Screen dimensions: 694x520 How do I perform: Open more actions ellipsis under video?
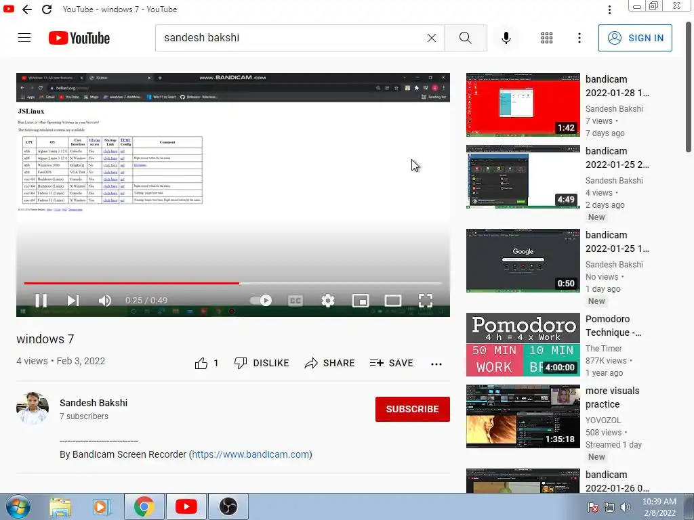point(436,364)
